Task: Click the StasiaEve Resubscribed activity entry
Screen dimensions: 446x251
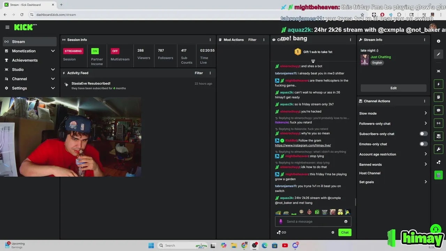Action: [x=138, y=86]
